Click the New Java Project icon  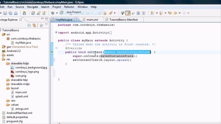pos(61,12)
